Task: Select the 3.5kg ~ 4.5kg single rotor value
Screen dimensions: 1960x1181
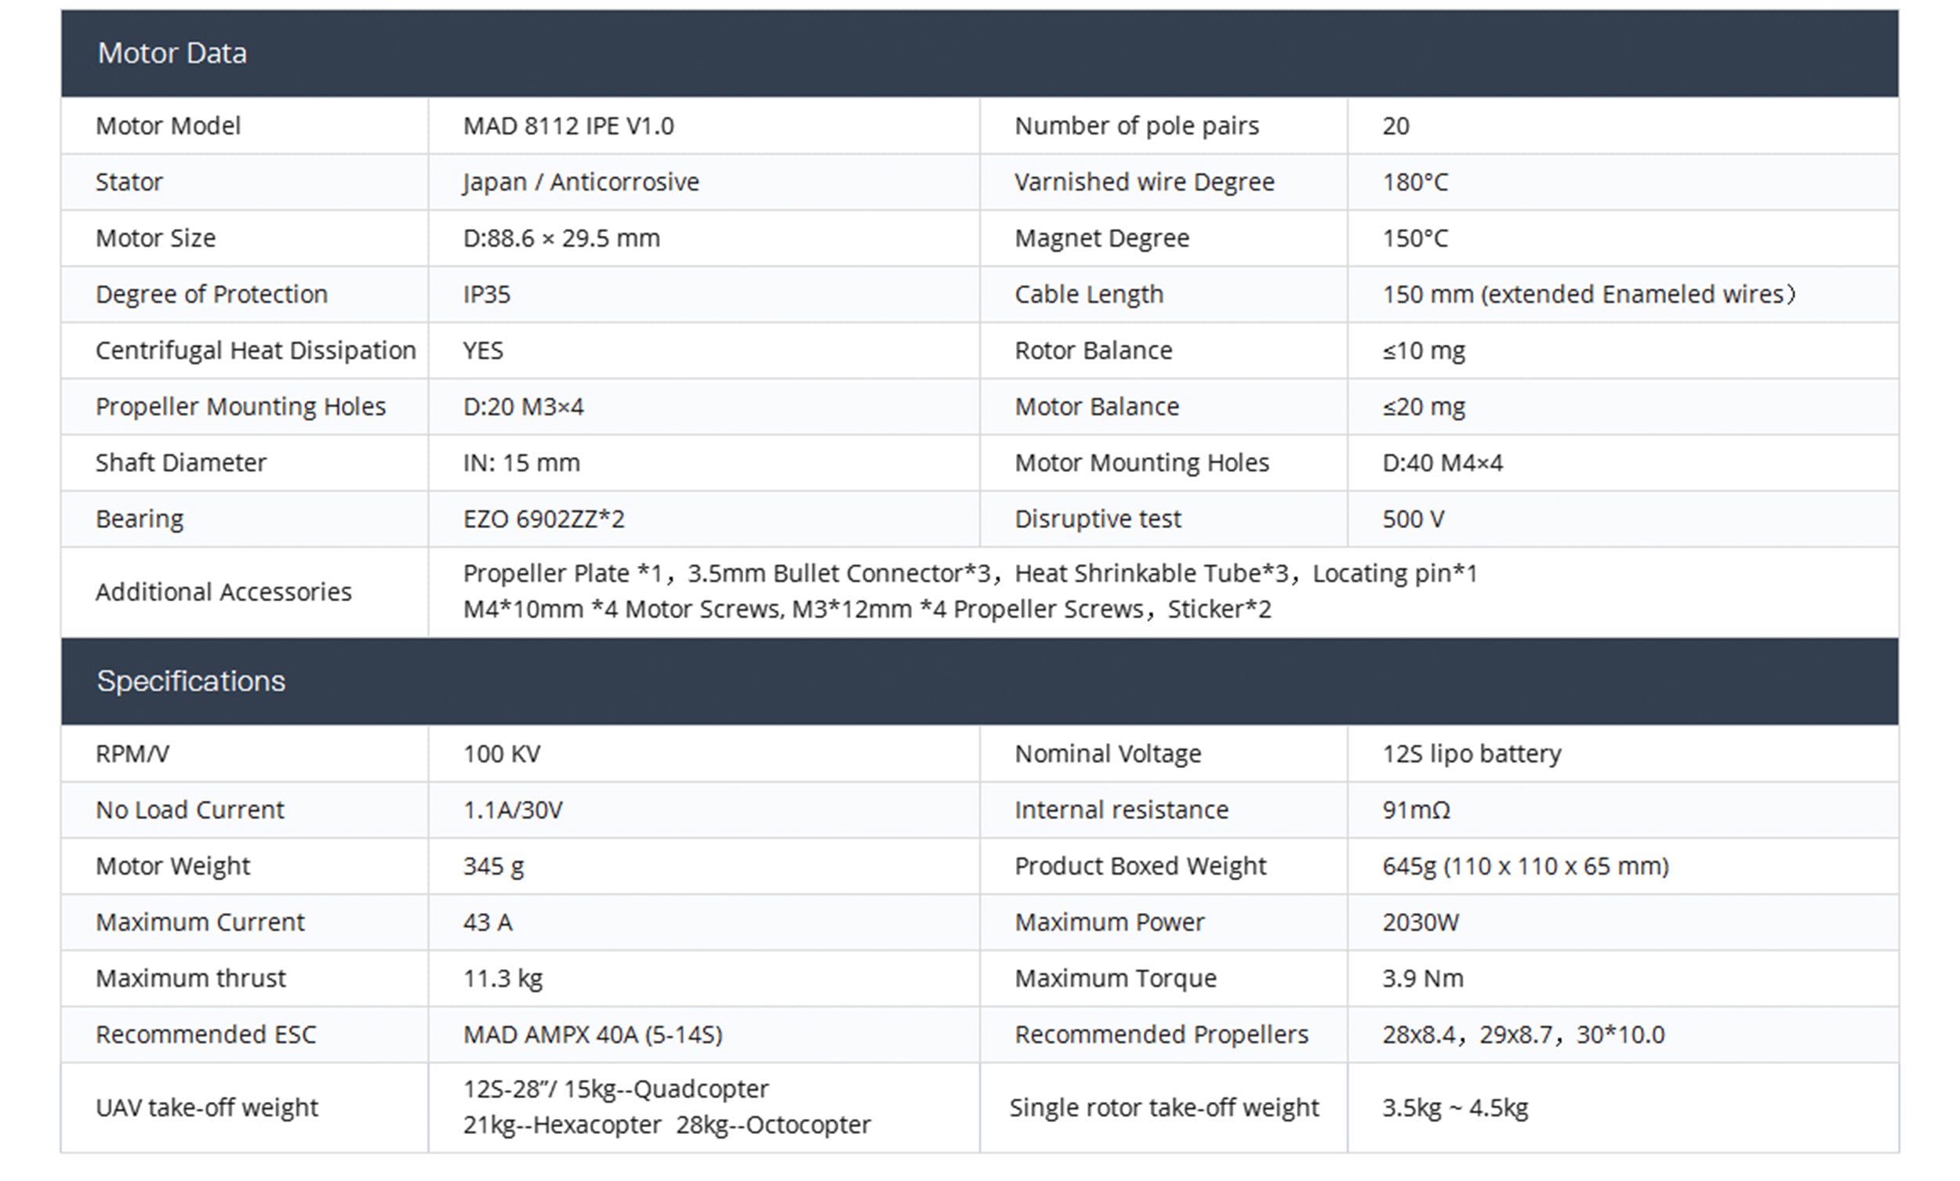Action: 1455,1107
